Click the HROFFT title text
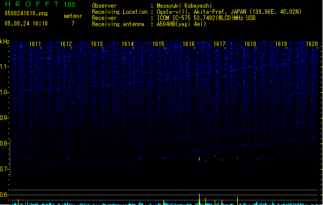The image size is (323, 205). point(33,4)
